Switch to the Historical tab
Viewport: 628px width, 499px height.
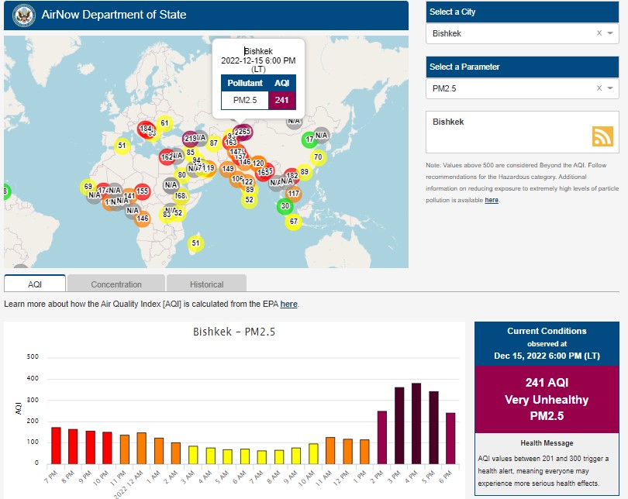(206, 284)
